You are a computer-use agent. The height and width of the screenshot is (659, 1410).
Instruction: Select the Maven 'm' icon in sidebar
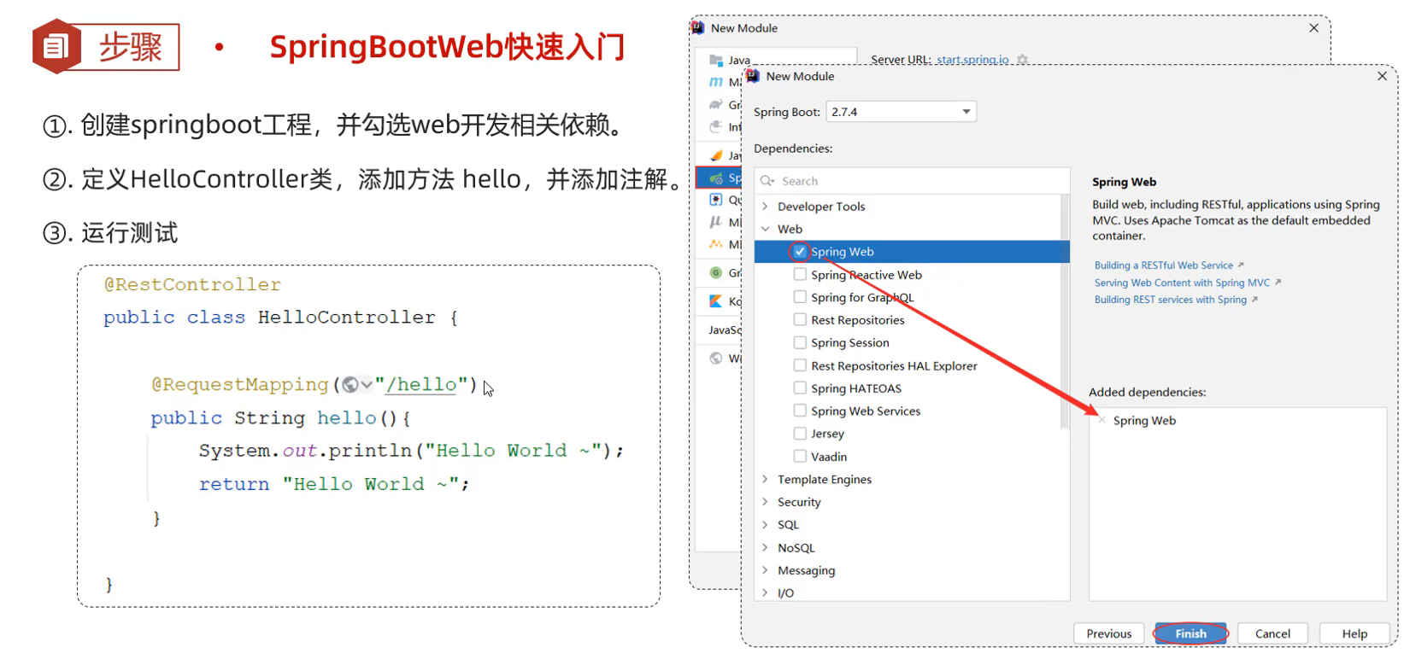pos(716,82)
